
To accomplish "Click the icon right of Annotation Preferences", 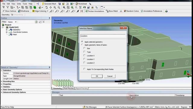I will click(x=166, y=11).
